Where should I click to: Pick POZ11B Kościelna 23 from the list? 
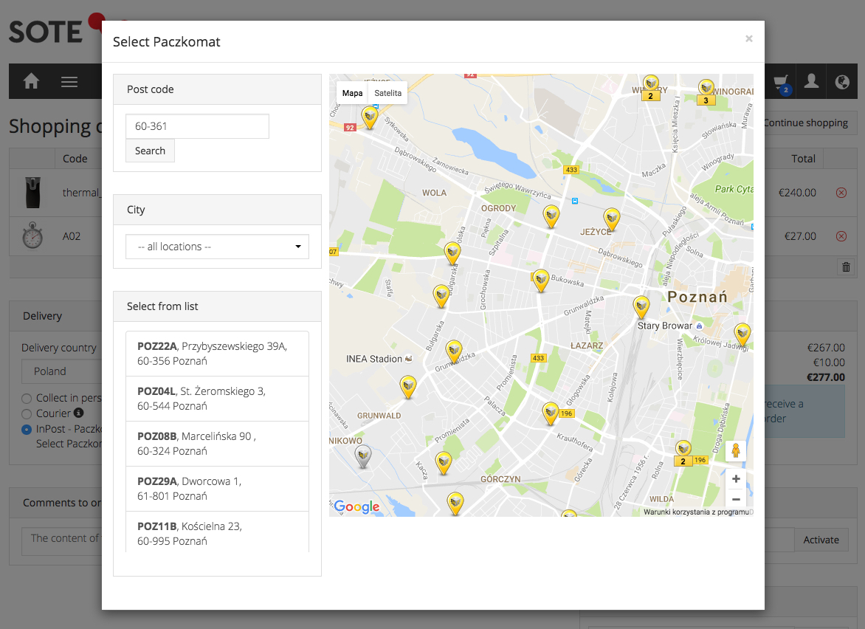(x=217, y=532)
